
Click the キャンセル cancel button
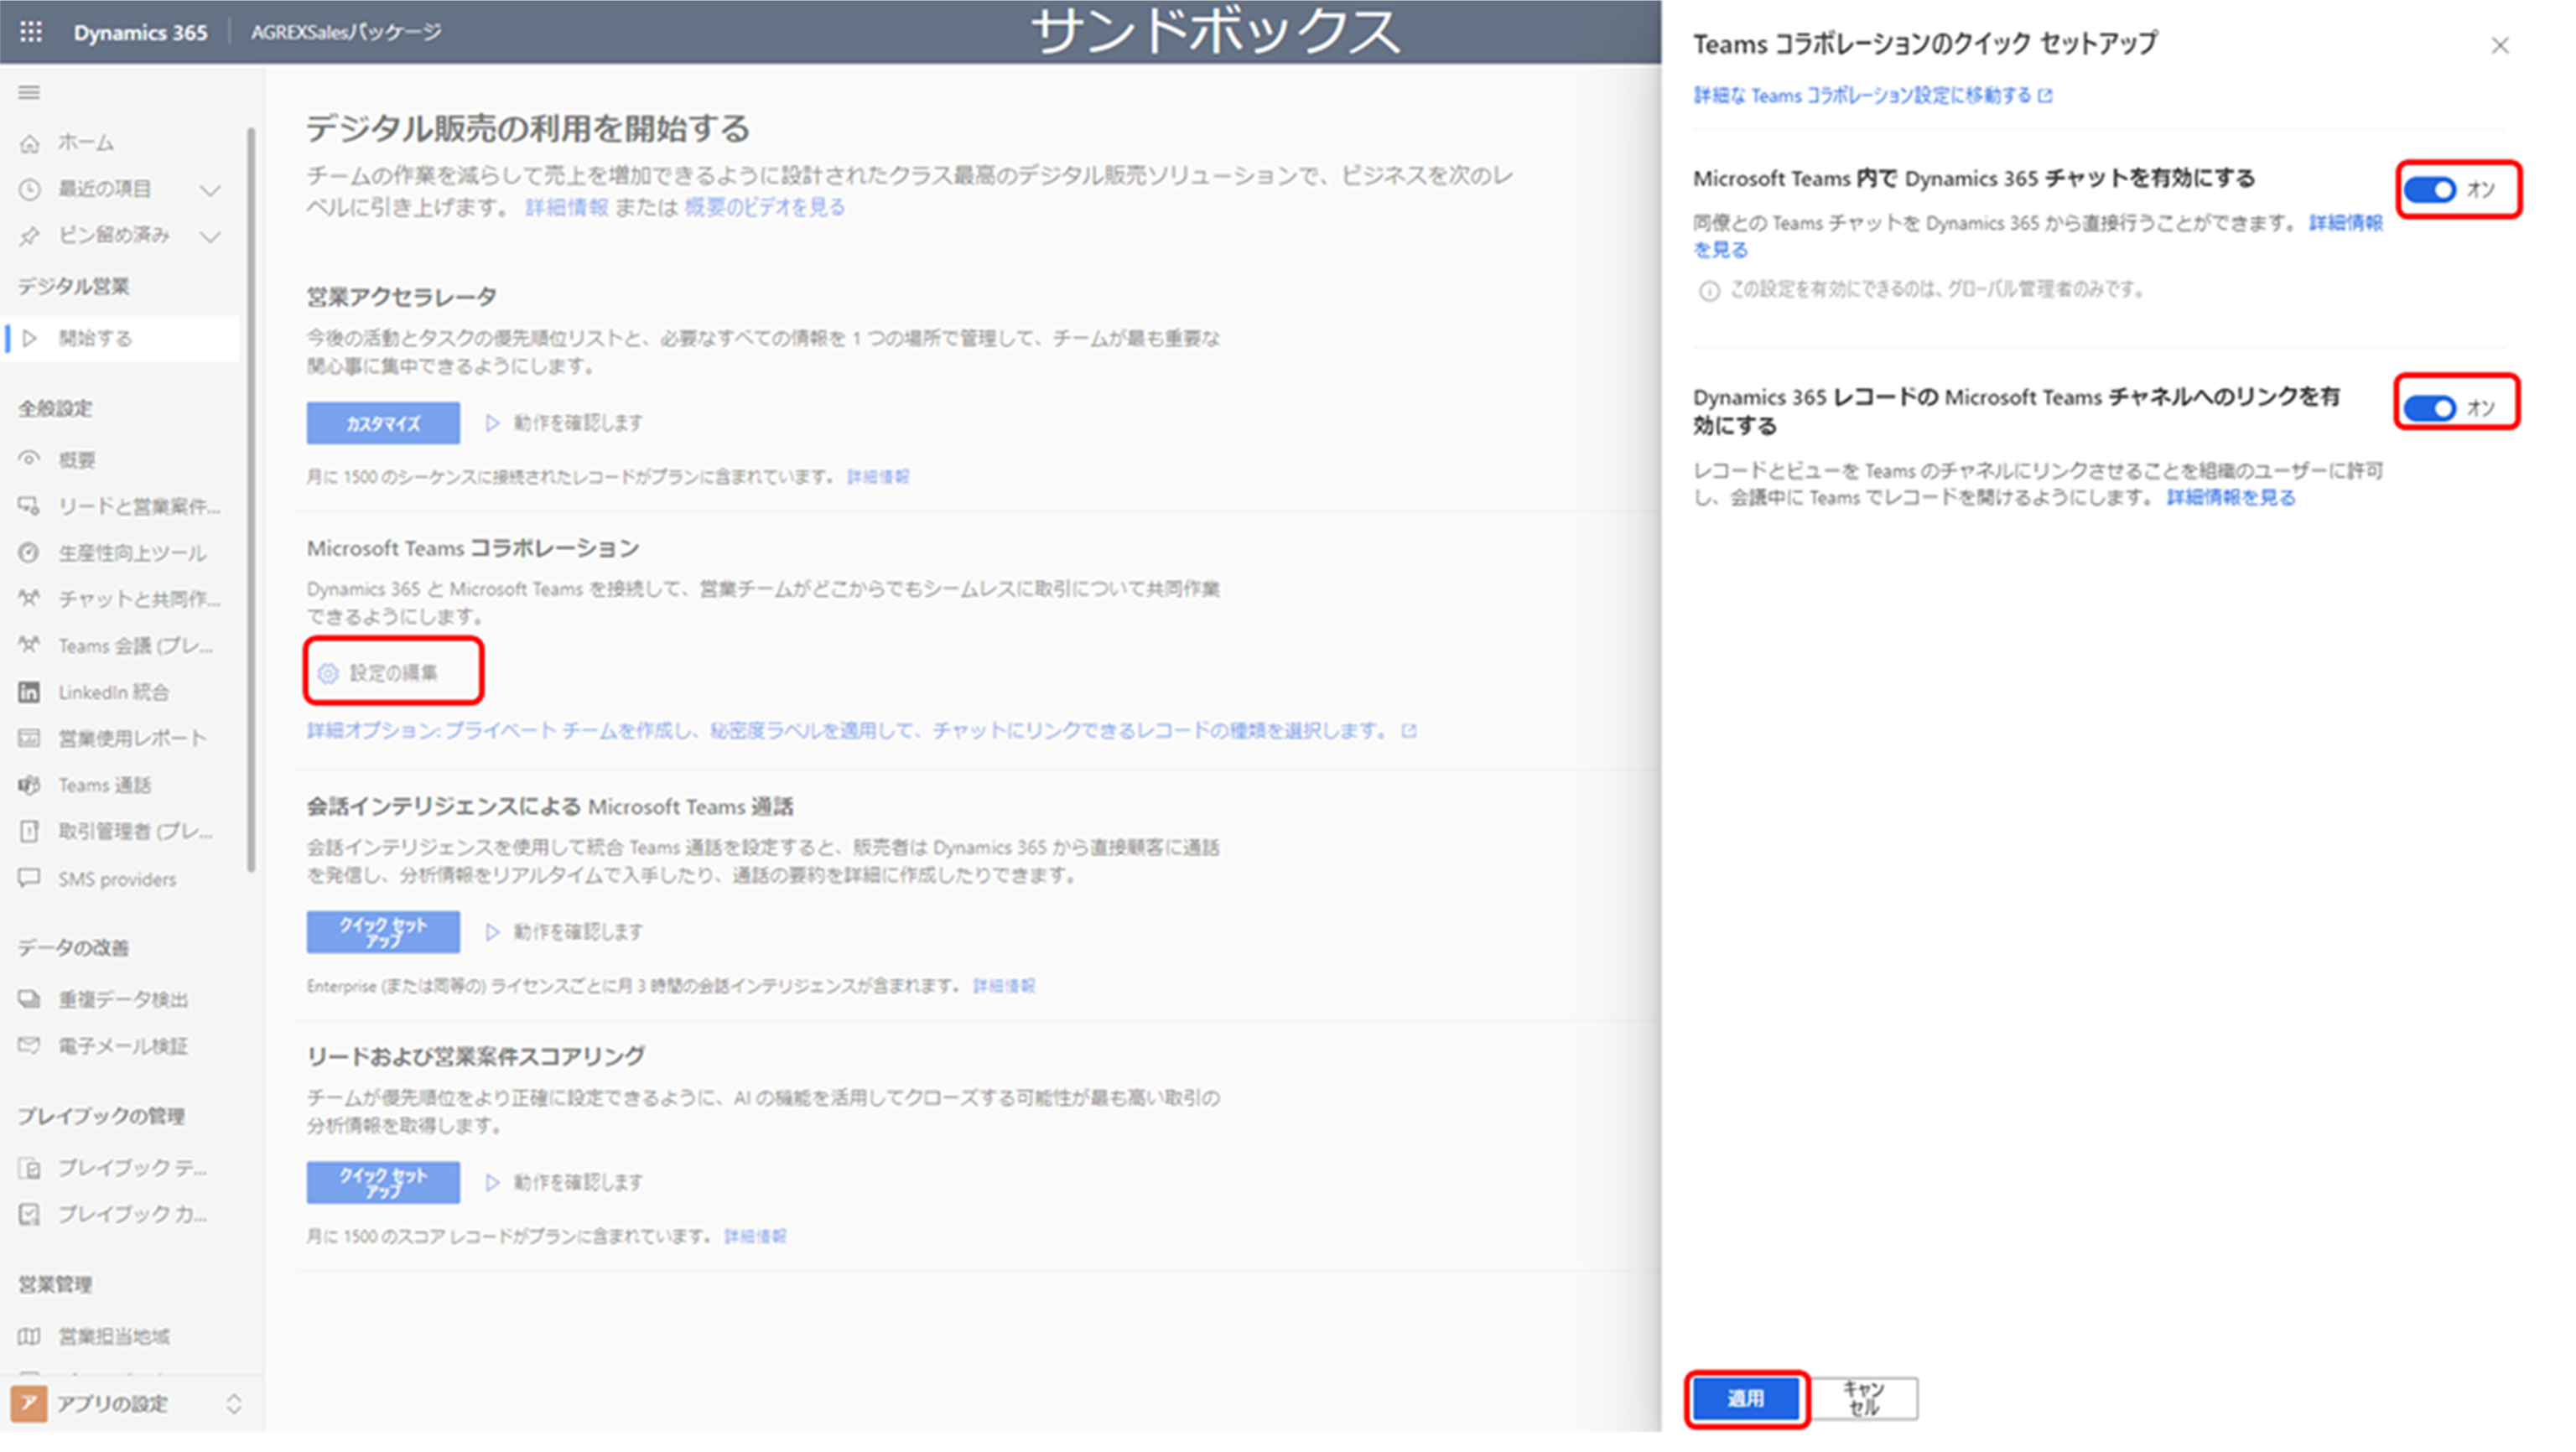pyautogui.click(x=1864, y=1398)
